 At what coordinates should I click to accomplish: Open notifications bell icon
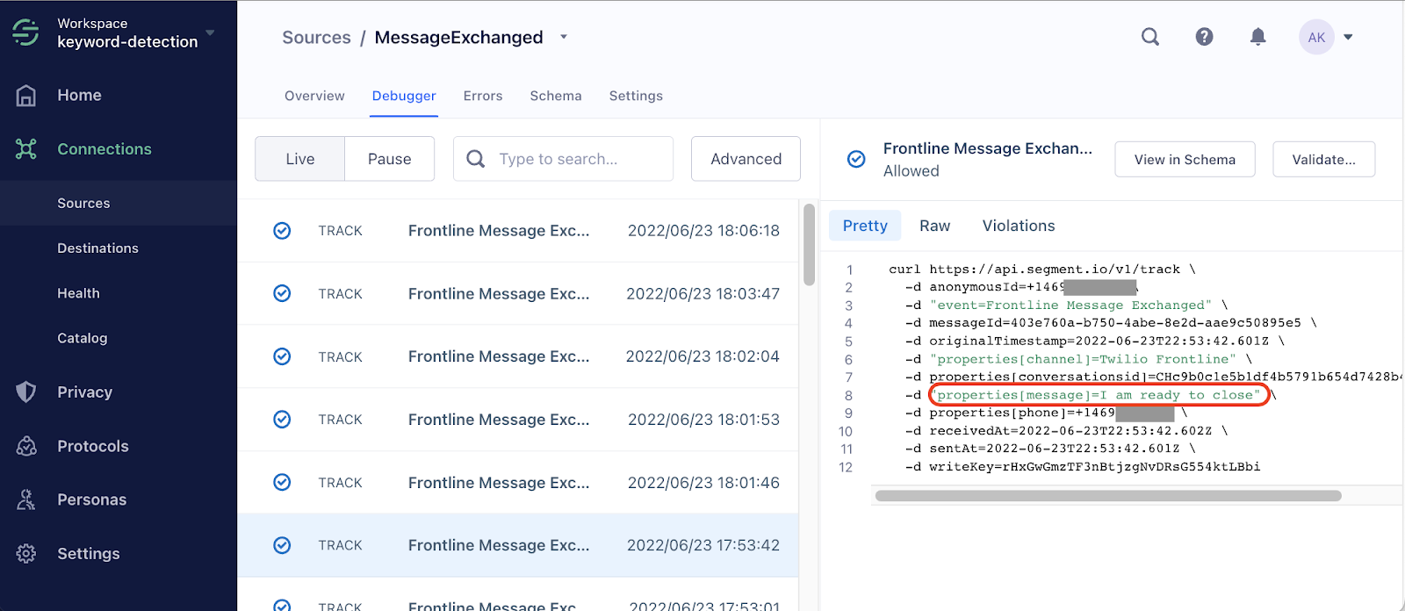(1258, 37)
